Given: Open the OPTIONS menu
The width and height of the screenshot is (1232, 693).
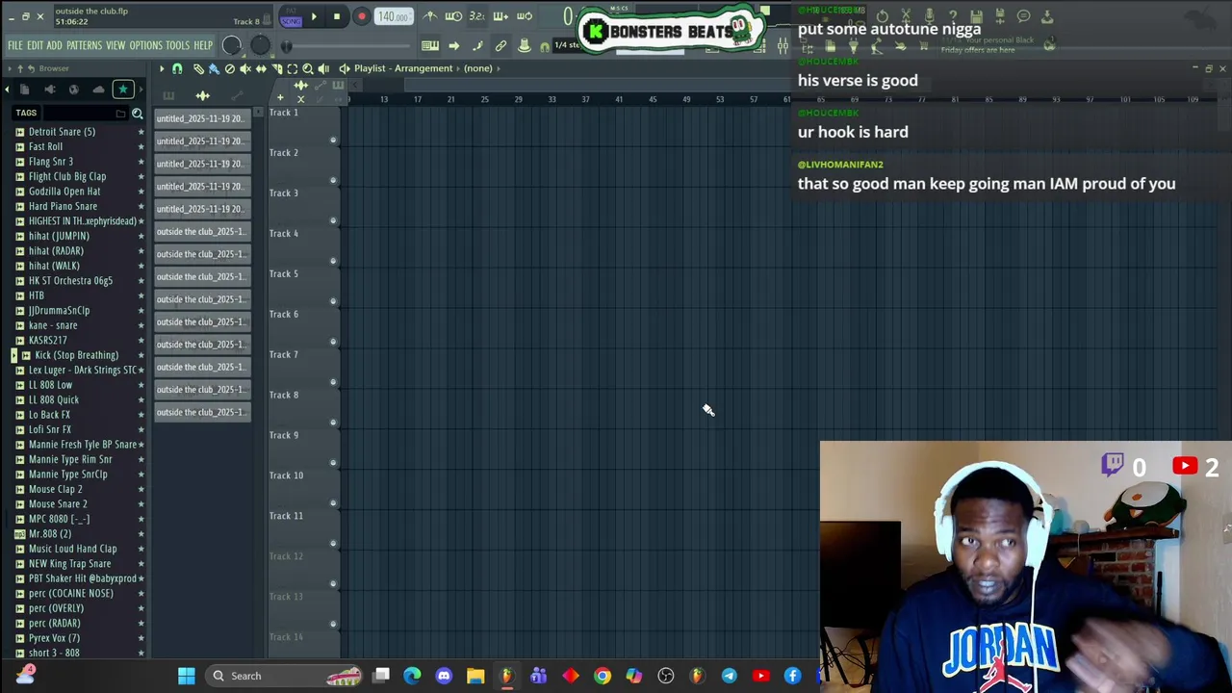Looking at the screenshot, I should (145, 45).
